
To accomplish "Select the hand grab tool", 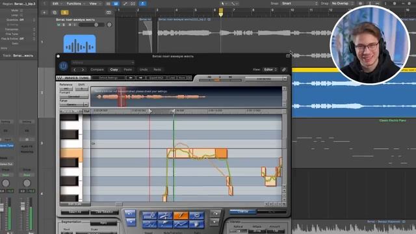I will (196, 224).
